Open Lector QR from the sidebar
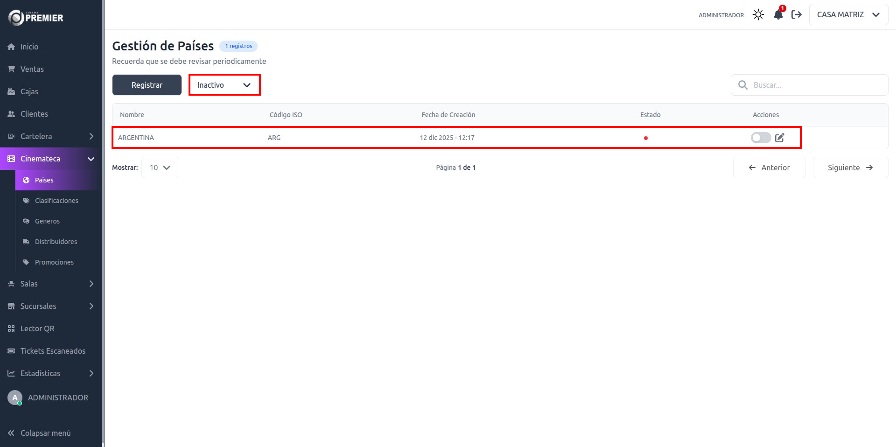This screenshot has height=447, width=896. [x=37, y=328]
